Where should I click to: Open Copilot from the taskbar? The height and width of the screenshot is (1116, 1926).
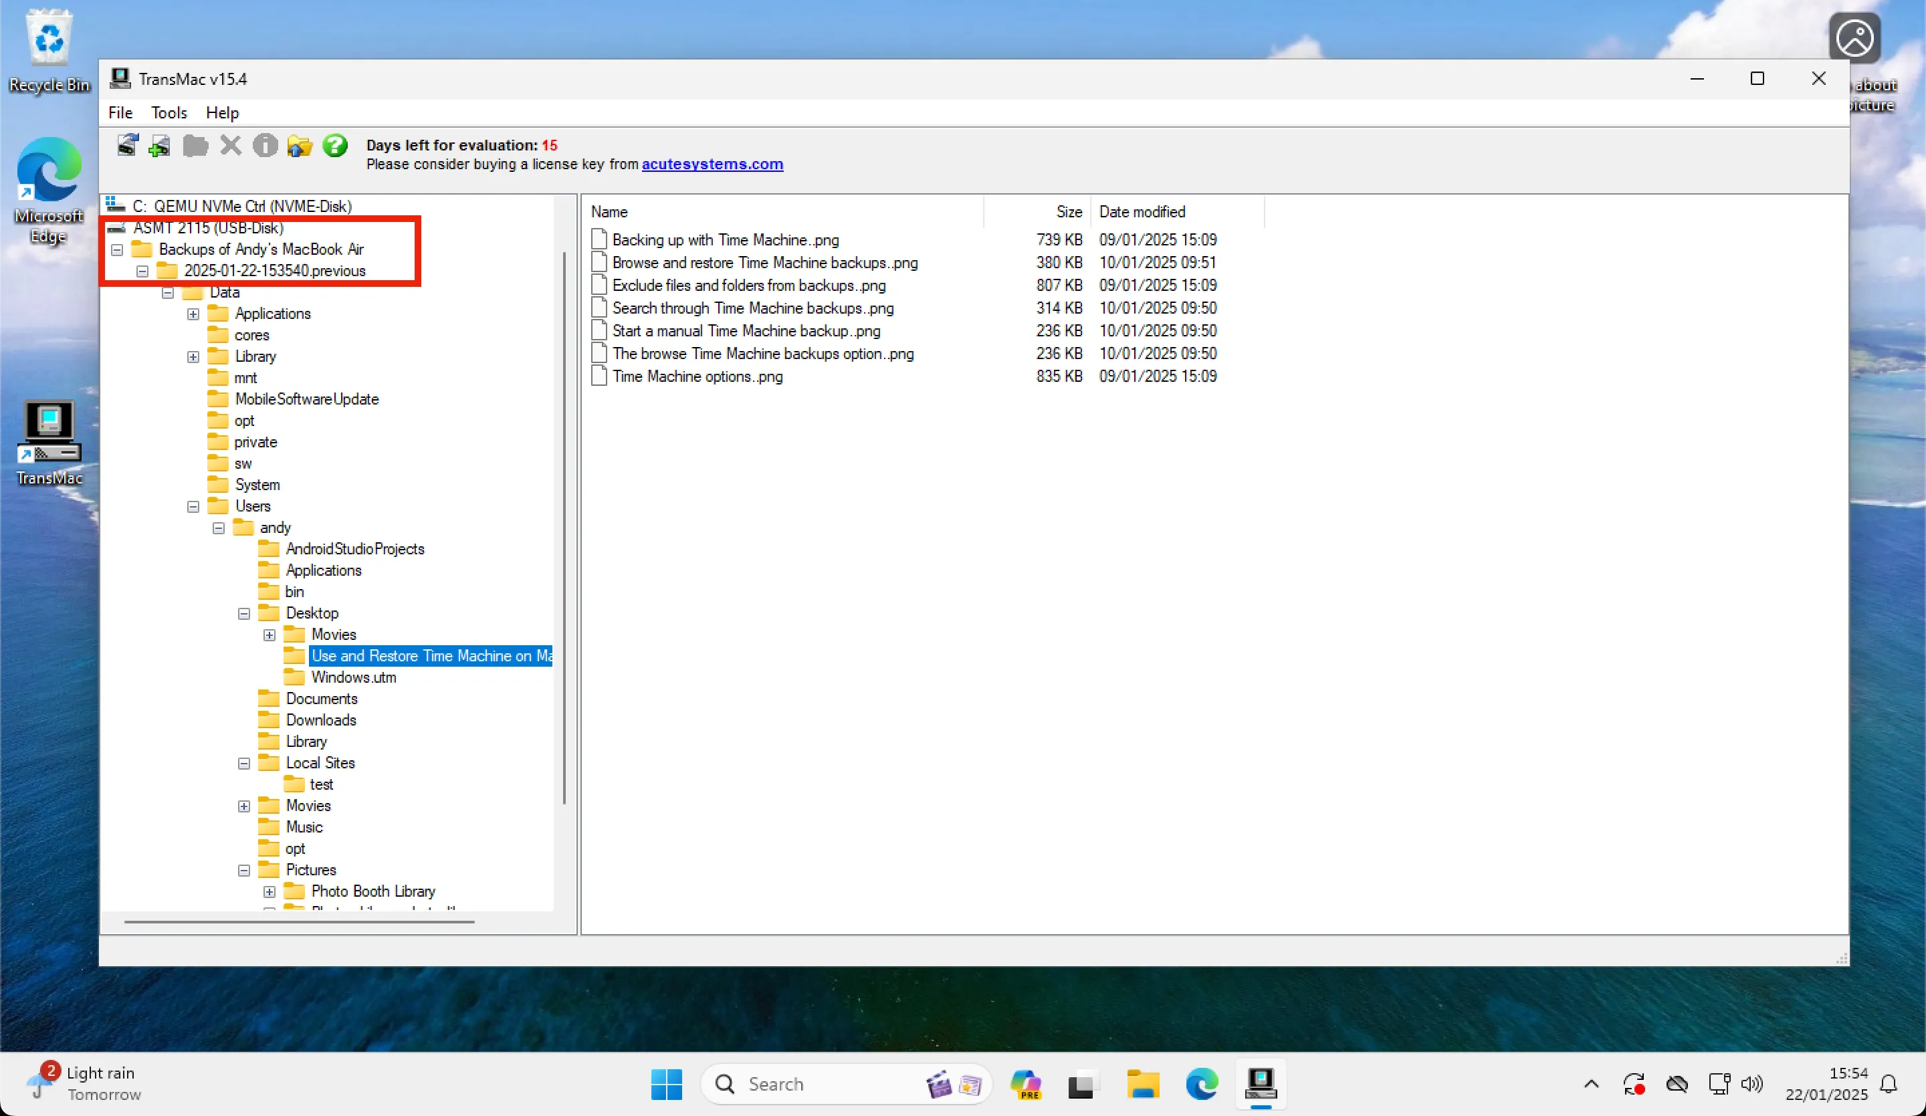pos(1026,1084)
